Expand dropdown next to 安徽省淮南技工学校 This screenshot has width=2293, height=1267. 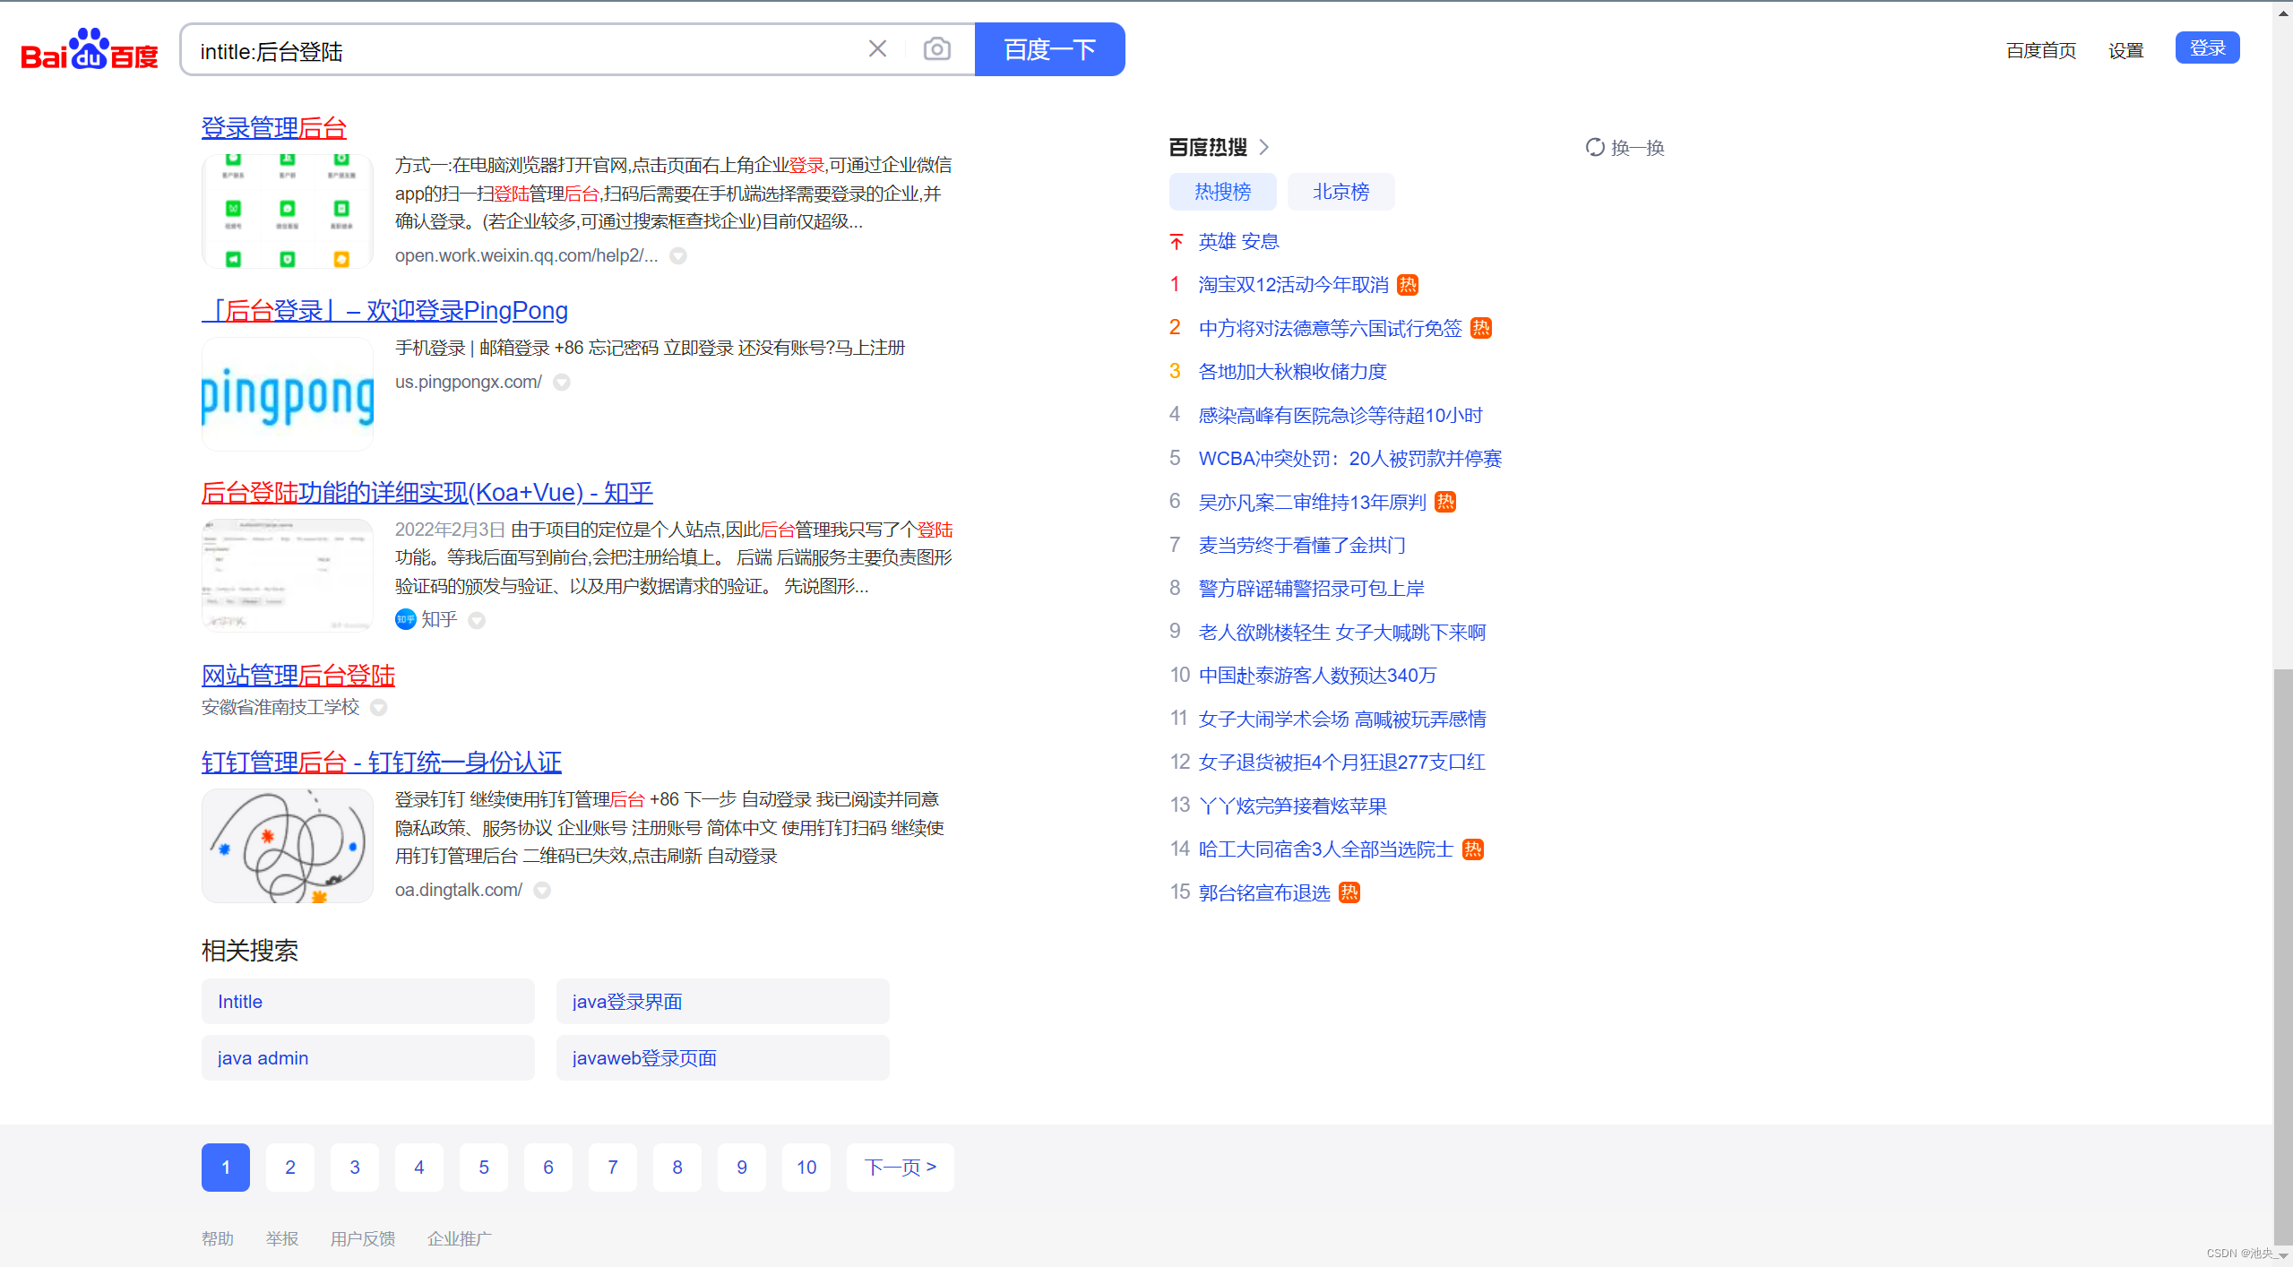[x=379, y=708]
